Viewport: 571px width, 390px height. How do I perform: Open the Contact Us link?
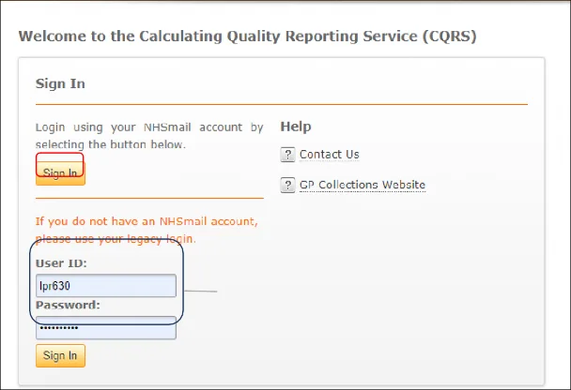(x=330, y=155)
